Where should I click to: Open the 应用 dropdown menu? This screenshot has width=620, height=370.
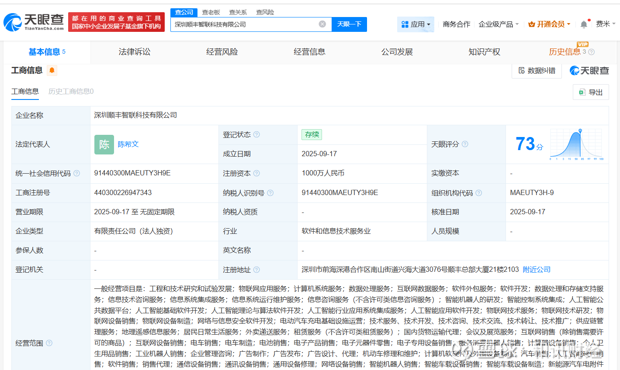pos(416,24)
